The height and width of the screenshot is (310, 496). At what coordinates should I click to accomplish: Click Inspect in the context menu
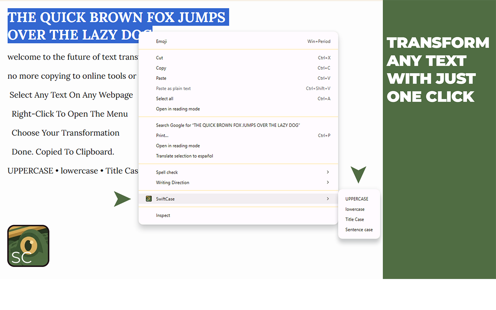point(238,215)
